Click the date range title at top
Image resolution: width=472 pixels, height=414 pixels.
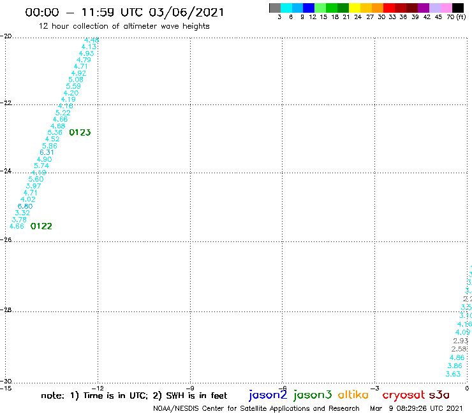124,13
